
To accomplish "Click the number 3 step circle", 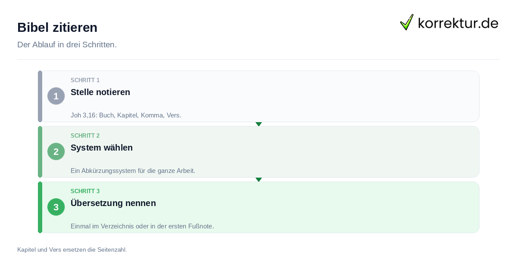I will point(56,207).
